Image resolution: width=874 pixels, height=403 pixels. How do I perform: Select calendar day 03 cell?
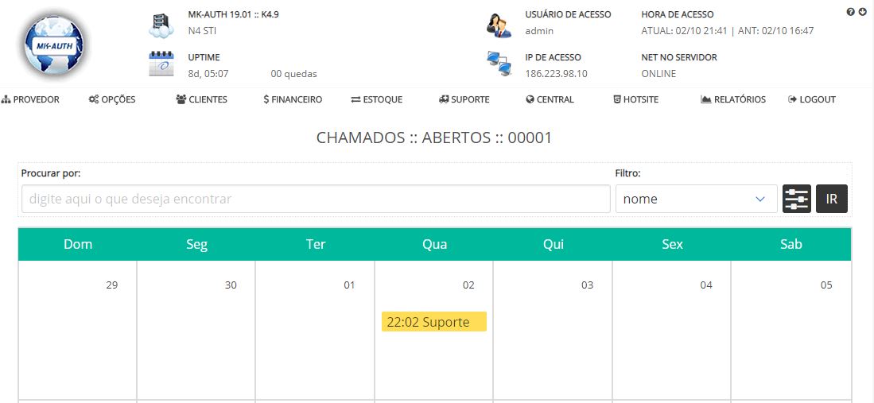tap(552, 329)
